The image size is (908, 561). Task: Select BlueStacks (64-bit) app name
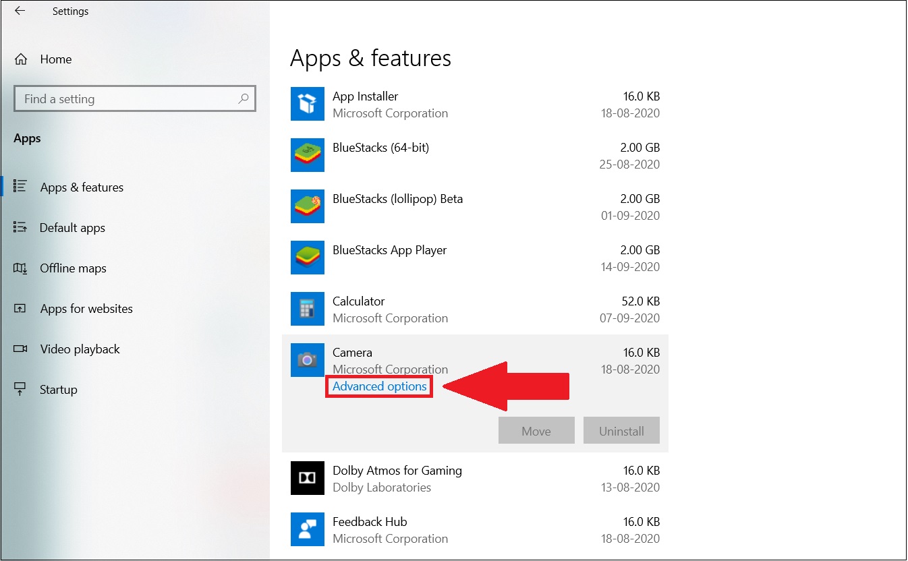[x=380, y=147]
